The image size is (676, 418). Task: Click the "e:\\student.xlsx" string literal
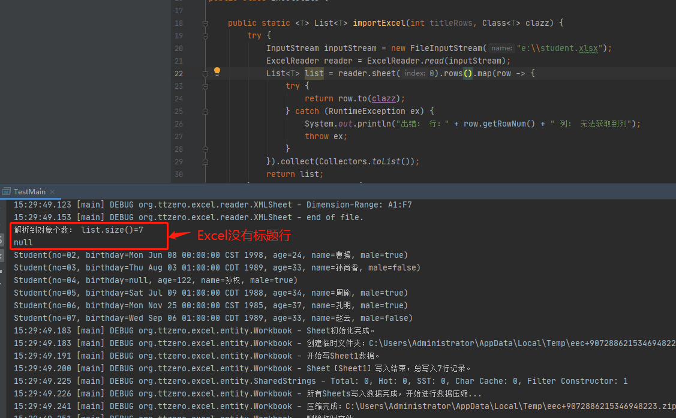560,48
